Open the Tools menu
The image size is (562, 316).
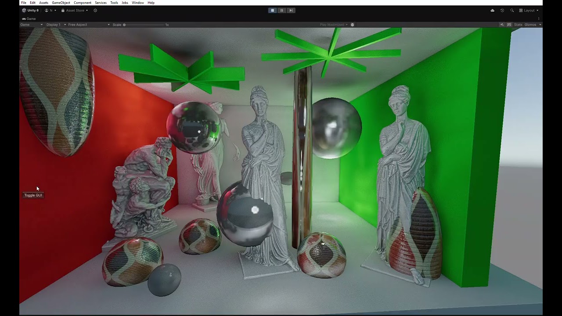pyautogui.click(x=114, y=3)
